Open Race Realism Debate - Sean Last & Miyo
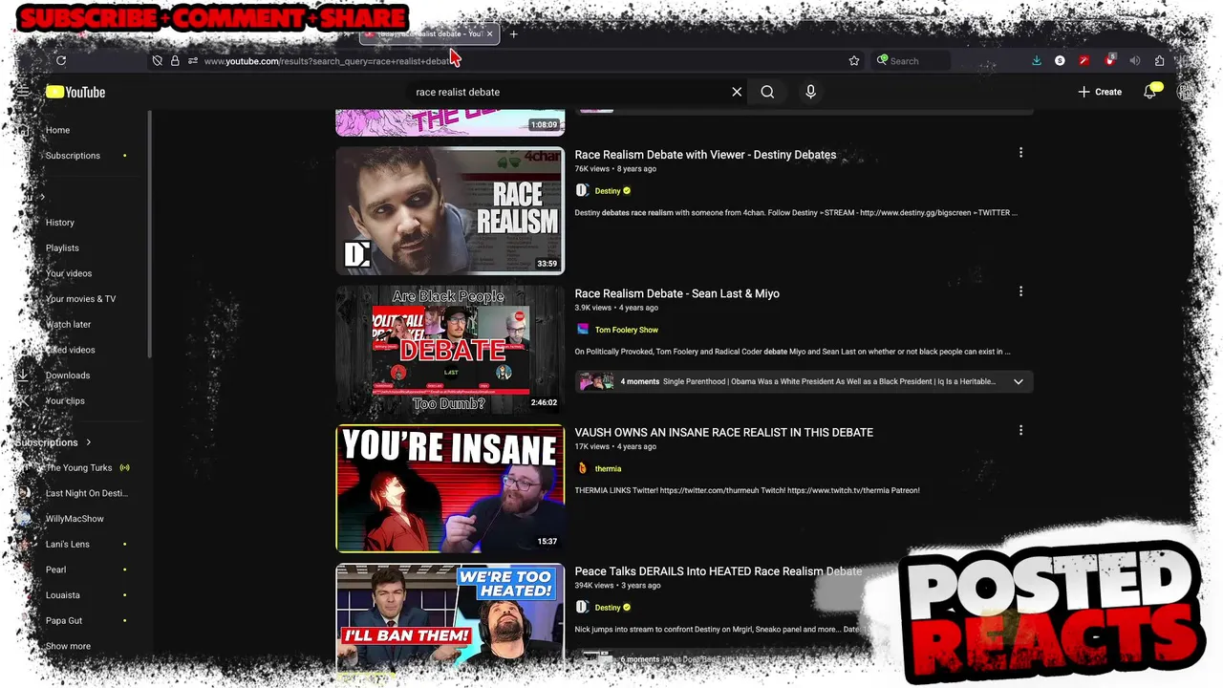The image size is (1223, 688). pos(676,293)
